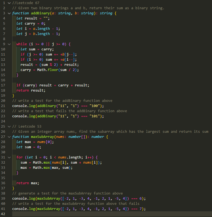The height and width of the screenshot is (217, 212).
Task: Click the '=== 6' comparison on line 39
Action: (136, 199)
